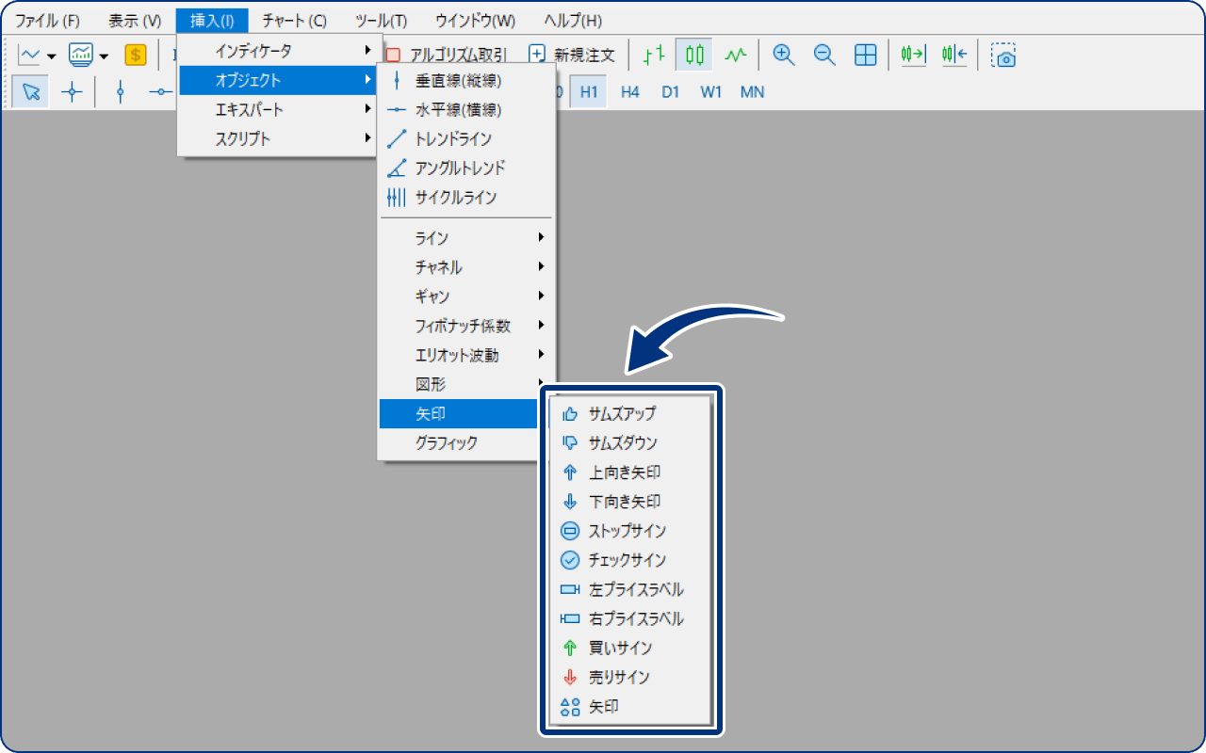Click the zoom in magnifier icon

tap(782, 55)
